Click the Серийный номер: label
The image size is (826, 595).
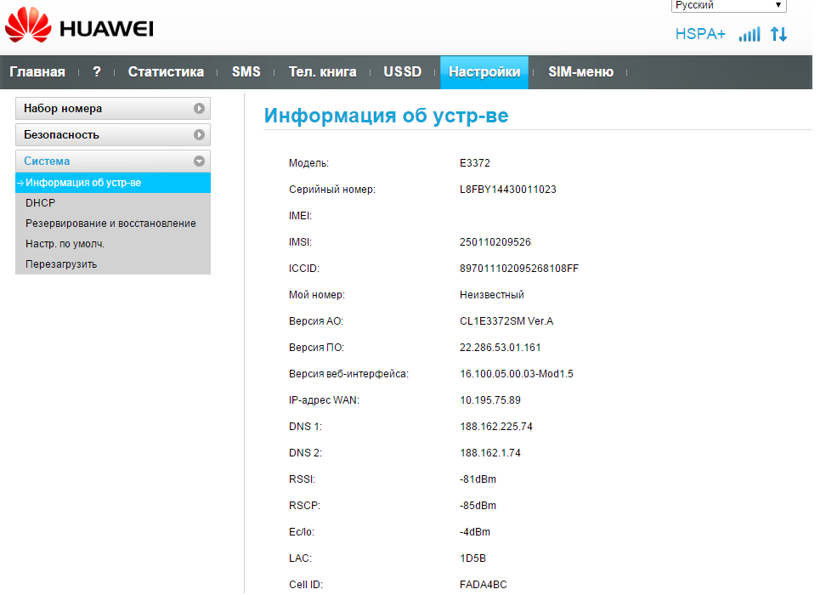coord(332,190)
